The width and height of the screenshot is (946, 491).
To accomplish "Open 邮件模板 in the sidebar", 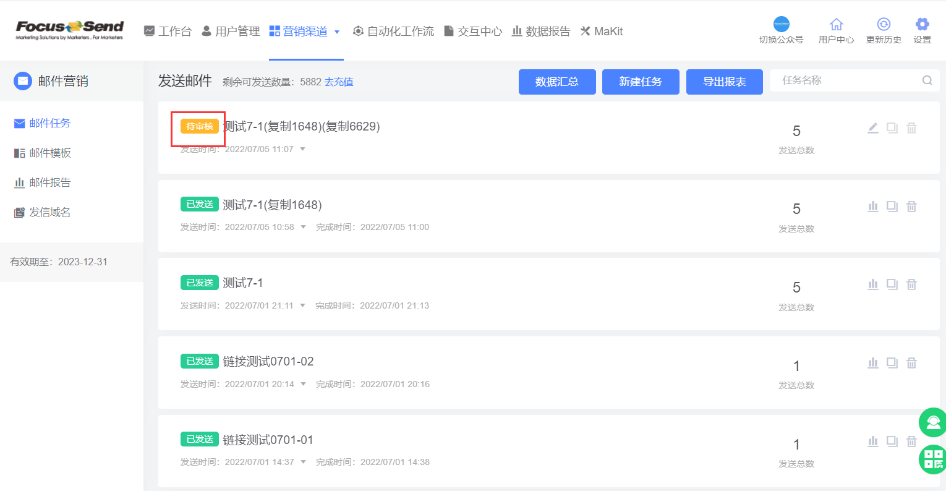I will [x=42, y=153].
